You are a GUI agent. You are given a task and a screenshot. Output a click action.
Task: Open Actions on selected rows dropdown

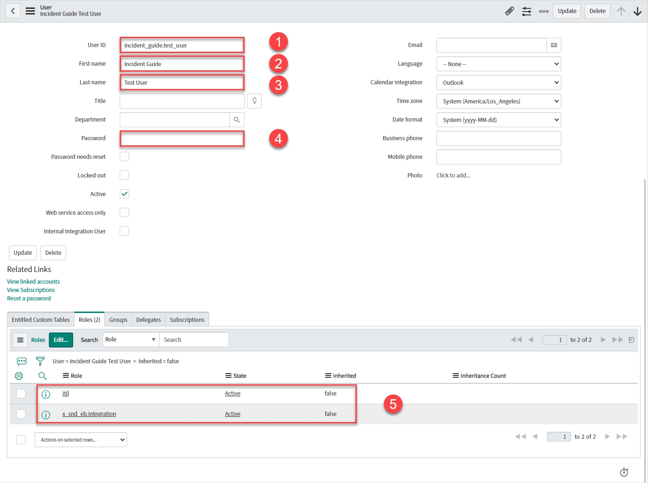coord(81,440)
